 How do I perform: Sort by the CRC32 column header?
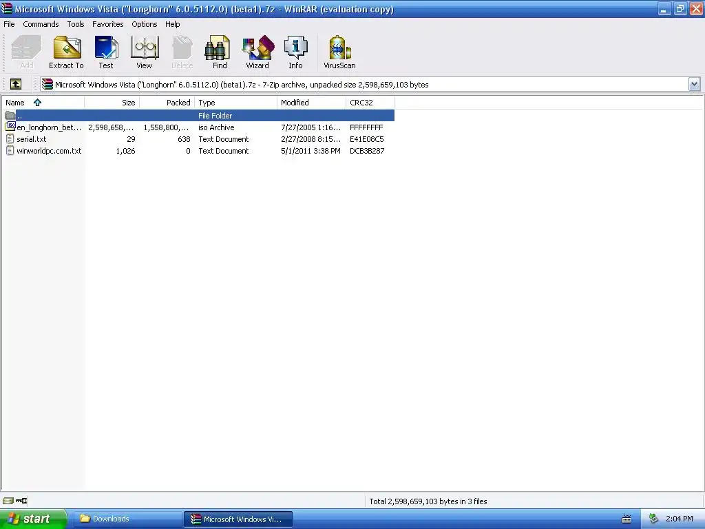click(370, 103)
